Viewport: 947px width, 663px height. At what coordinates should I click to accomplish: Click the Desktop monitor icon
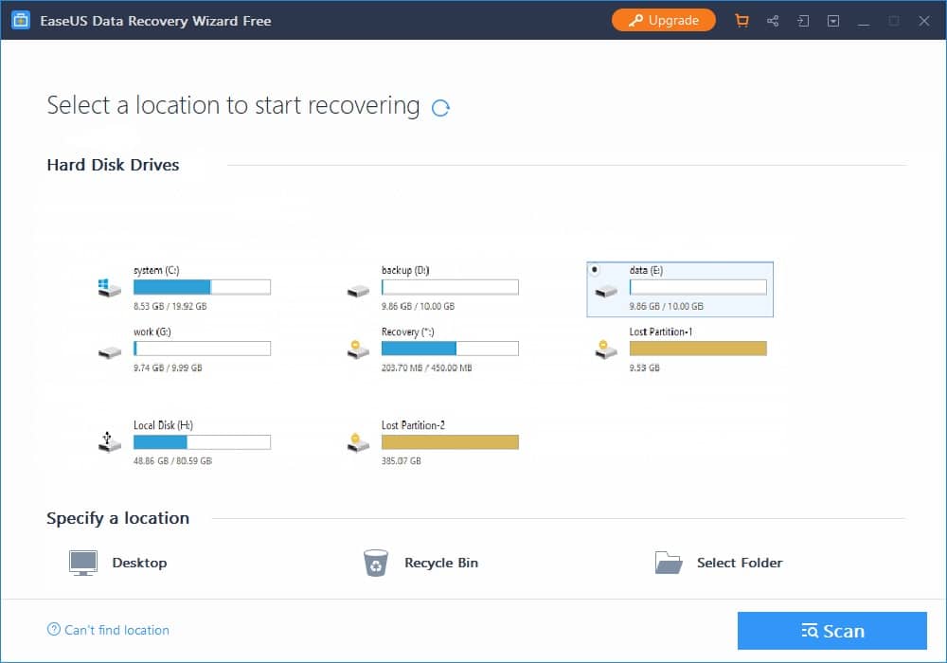[x=82, y=563]
